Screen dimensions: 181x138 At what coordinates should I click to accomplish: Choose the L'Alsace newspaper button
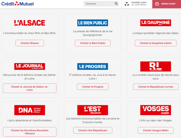point(30,43)
